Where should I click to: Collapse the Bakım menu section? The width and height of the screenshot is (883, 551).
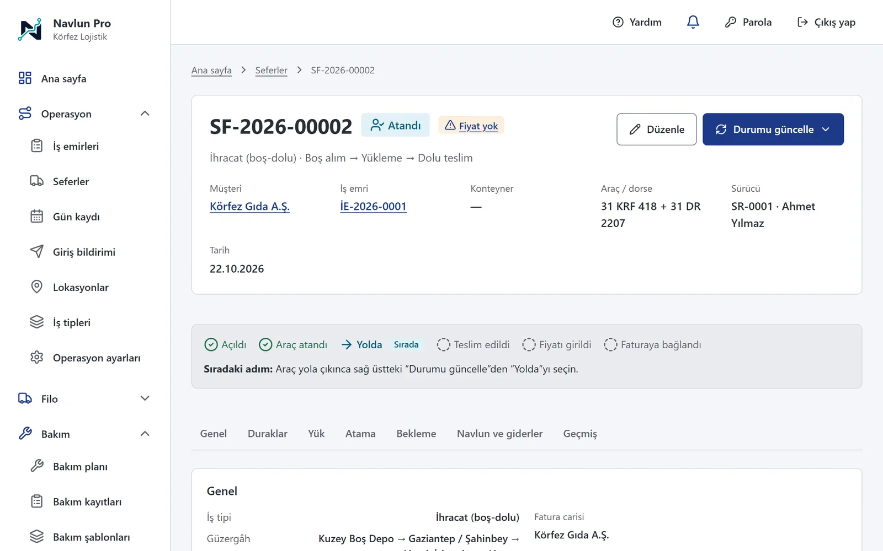tap(145, 434)
